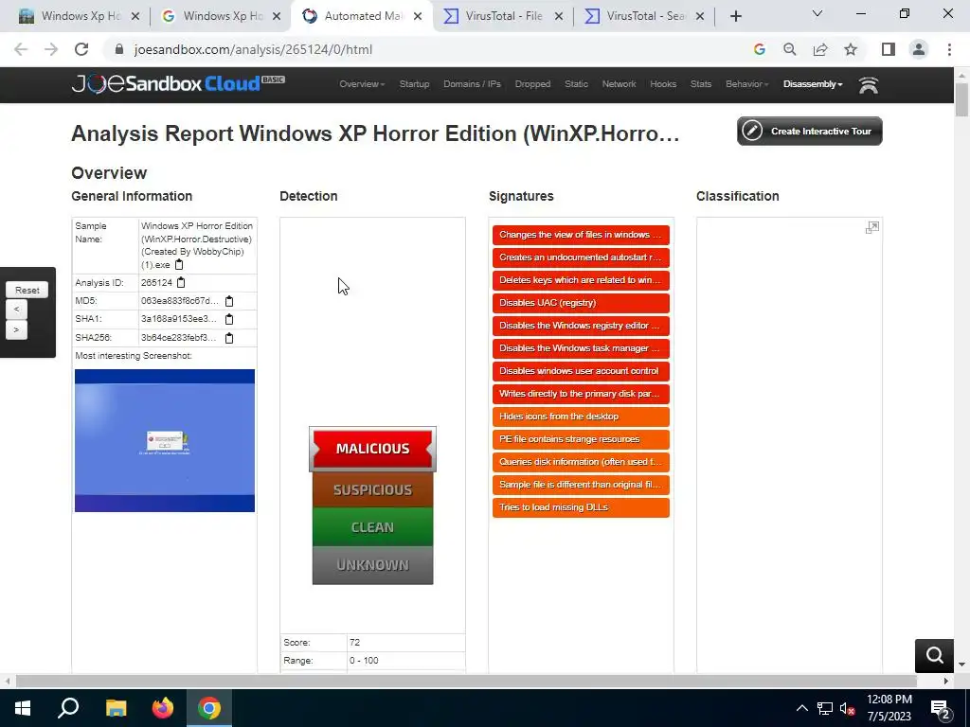Screen dimensions: 970x727
Task: Open 'Disables the Windows task manager' signature
Action: tap(581, 348)
